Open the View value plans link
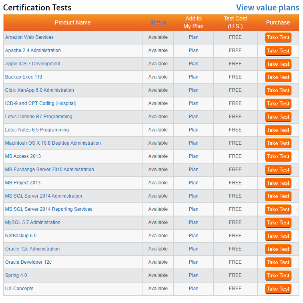303x303 pixels. click(268, 8)
